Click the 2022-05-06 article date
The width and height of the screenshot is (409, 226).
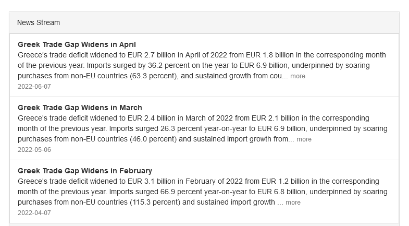click(x=34, y=150)
